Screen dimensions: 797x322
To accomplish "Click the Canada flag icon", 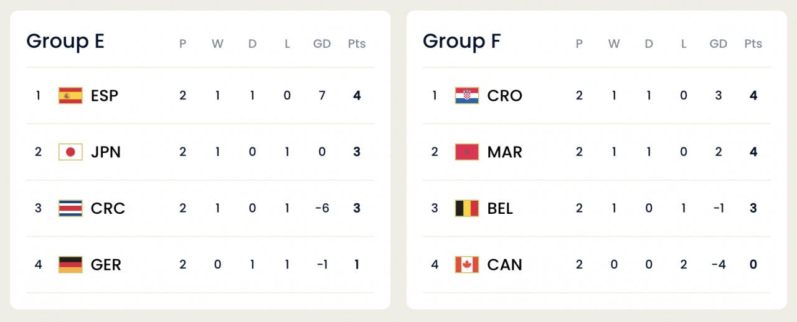I will (467, 265).
